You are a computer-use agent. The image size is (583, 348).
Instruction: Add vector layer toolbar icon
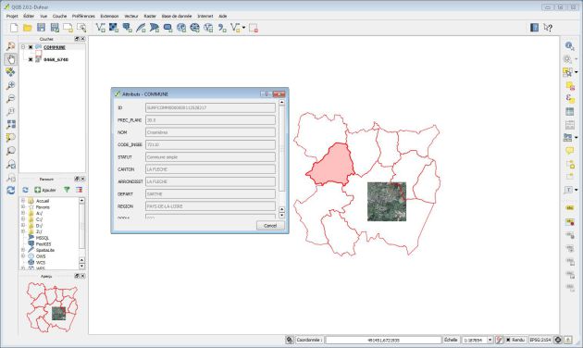click(x=100, y=28)
